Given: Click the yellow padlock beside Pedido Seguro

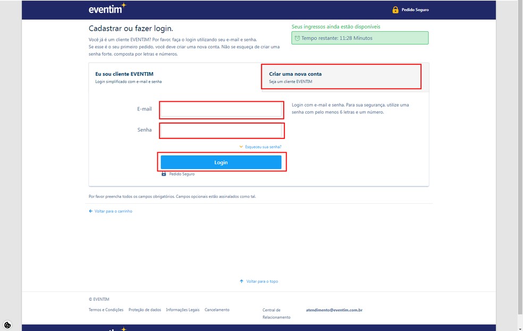Looking at the screenshot, I should (395, 9).
